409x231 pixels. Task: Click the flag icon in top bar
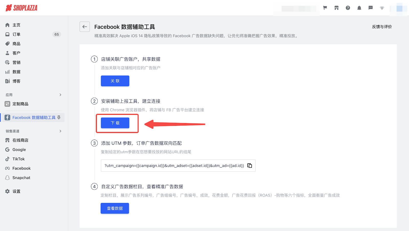325,8
